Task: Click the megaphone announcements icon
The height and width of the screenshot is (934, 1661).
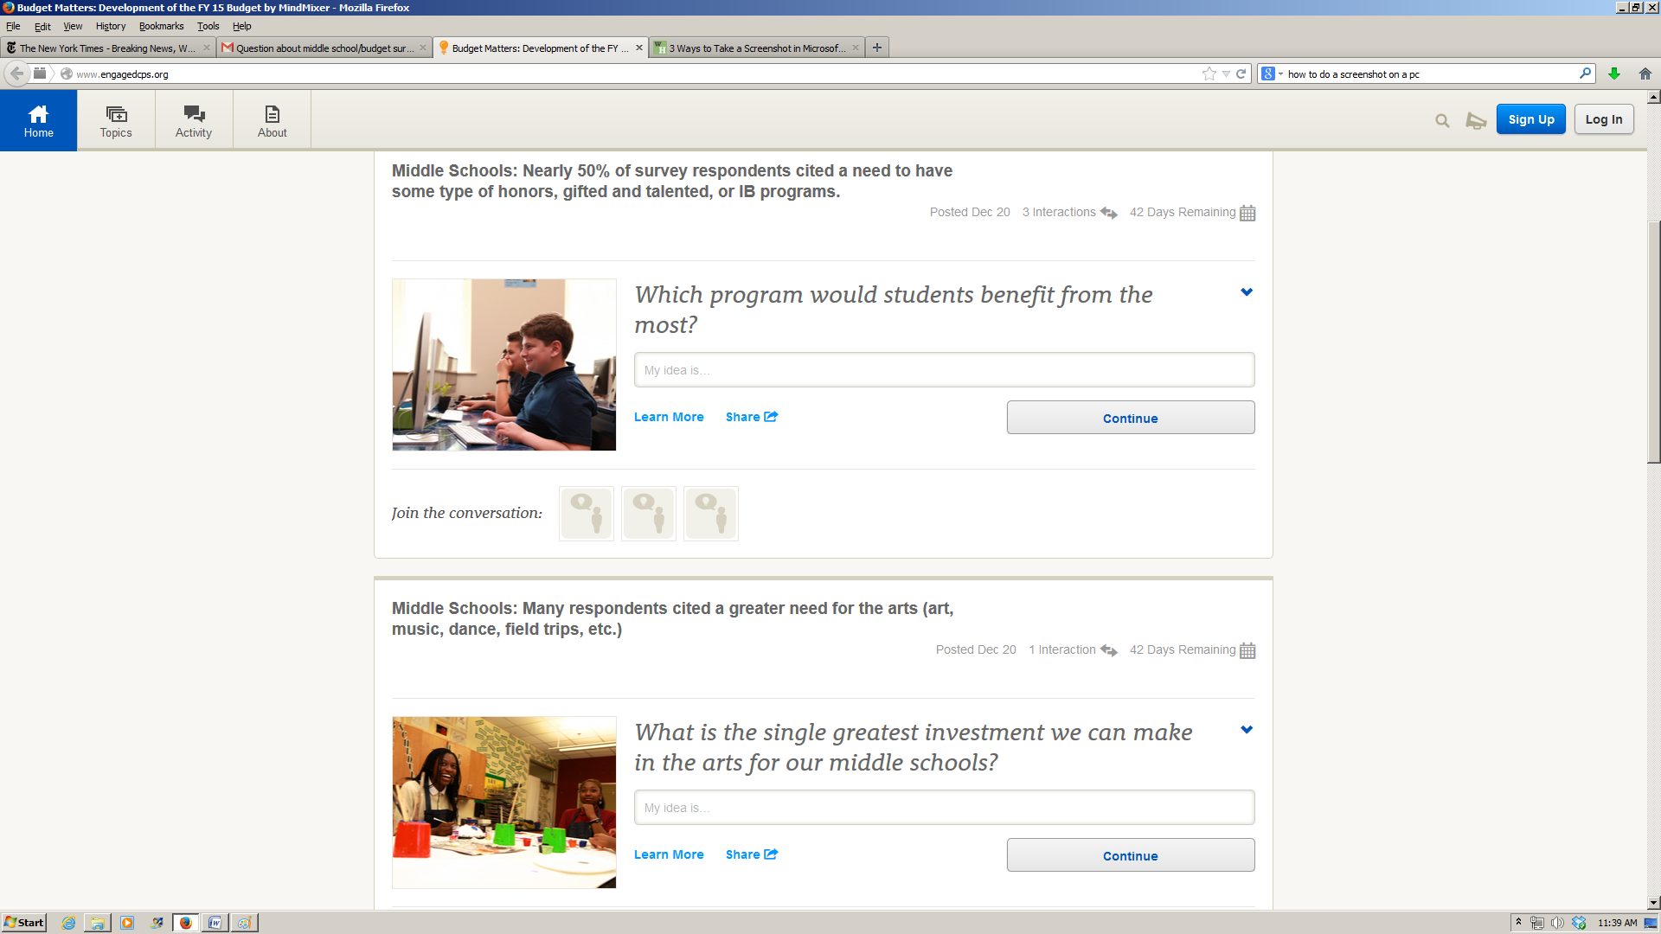Action: (1476, 121)
